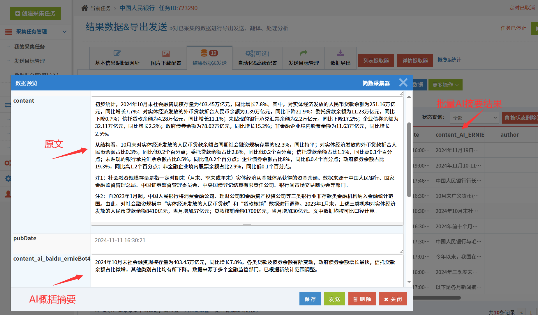Switch to 结果数据&发送 tab

209,58
